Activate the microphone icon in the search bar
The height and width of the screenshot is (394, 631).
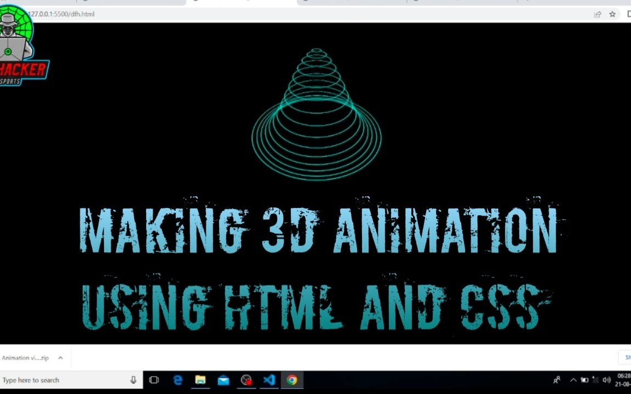tap(133, 380)
